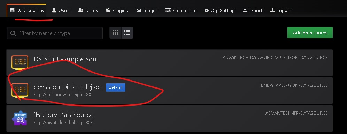Open the Plugins tab
Viewport: 347px width, 134px height.
pyautogui.click(x=117, y=10)
